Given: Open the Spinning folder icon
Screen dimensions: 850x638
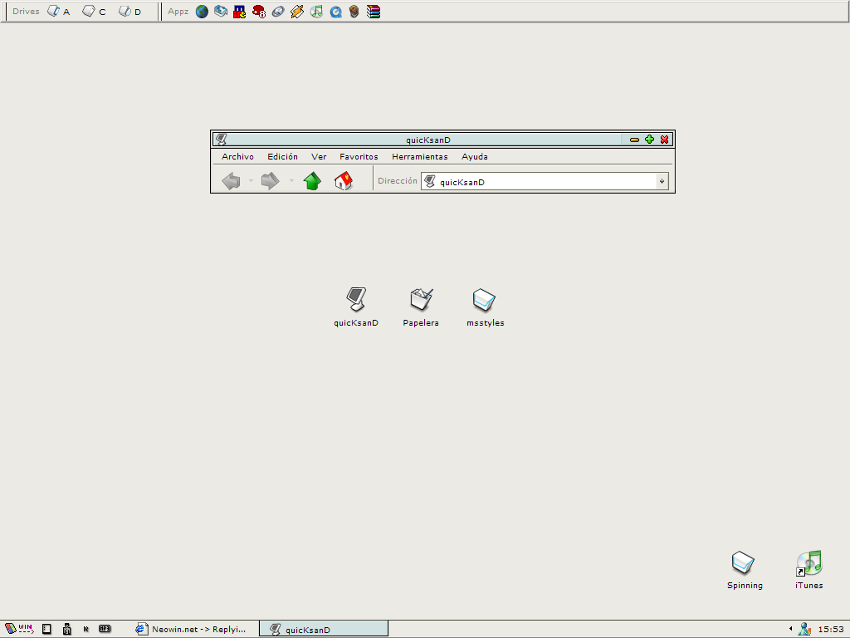Looking at the screenshot, I should pyautogui.click(x=744, y=563).
